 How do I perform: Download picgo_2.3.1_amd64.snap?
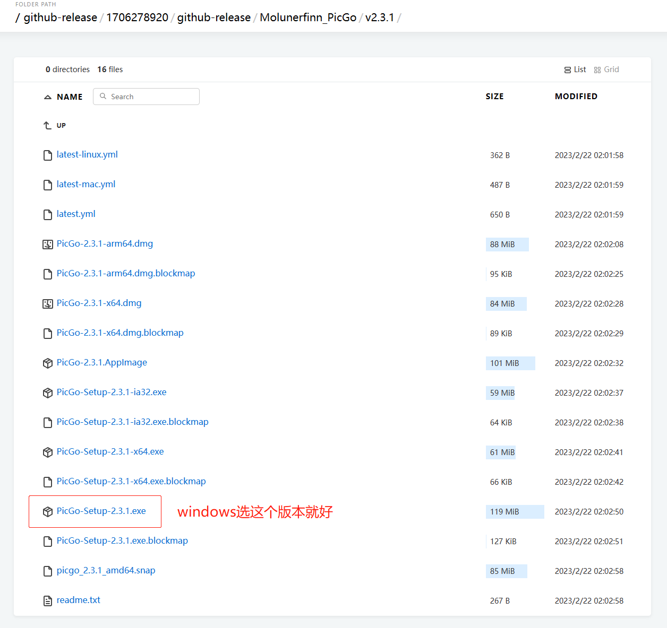pos(106,571)
